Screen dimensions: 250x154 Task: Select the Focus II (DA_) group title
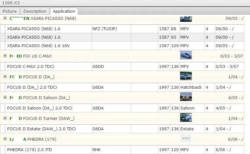32,77
